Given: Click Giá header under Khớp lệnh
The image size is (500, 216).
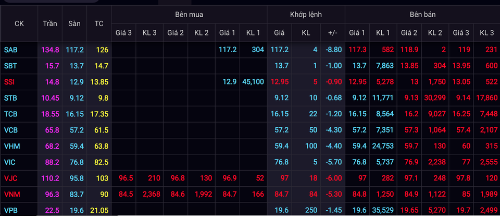Looking at the screenshot, I should coord(279,32).
